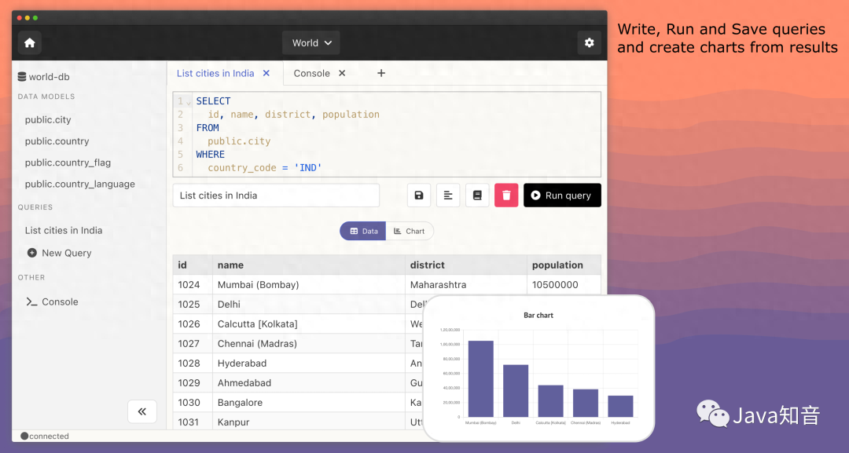Close the Console tab

(x=342, y=73)
